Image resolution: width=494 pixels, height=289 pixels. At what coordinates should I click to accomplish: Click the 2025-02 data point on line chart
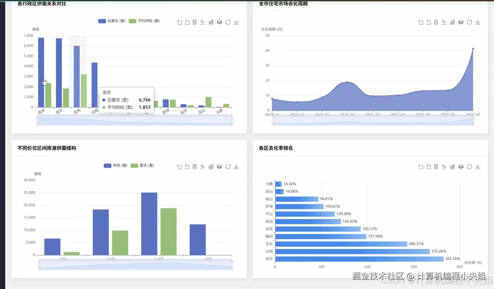(347, 82)
